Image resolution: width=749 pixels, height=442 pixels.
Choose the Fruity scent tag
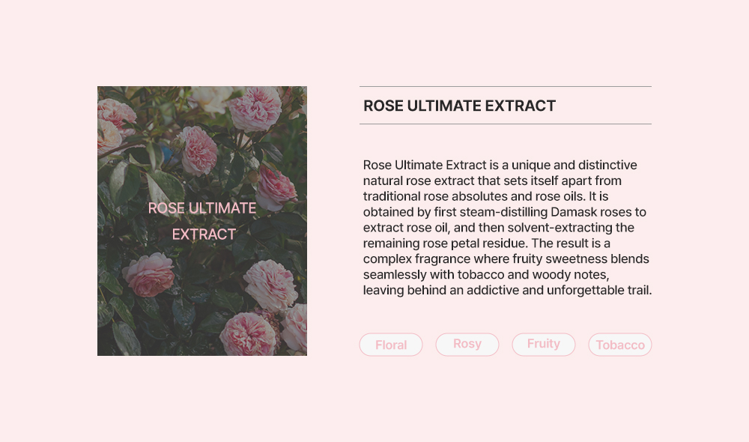[544, 345]
